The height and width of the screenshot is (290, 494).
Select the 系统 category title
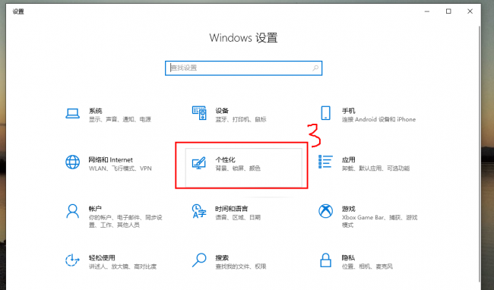(96, 111)
